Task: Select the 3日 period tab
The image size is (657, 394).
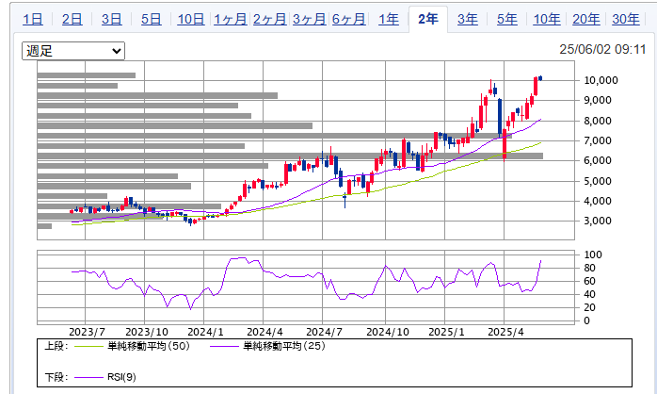Action: [111, 19]
